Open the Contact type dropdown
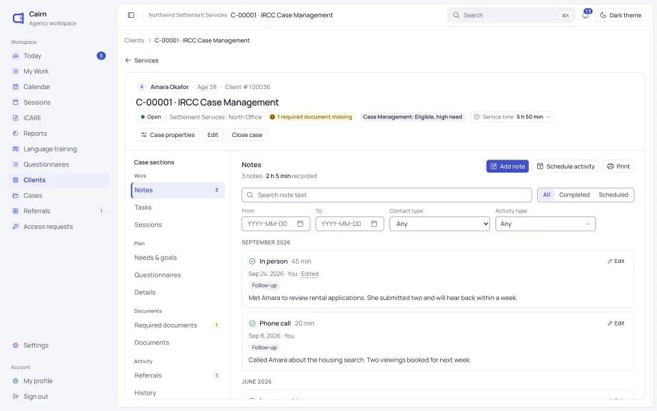The height and width of the screenshot is (411, 657). [439, 223]
